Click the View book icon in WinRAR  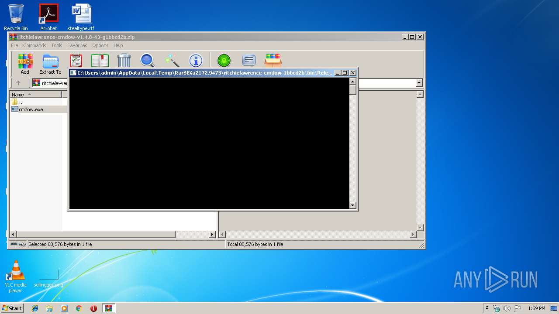(100, 61)
